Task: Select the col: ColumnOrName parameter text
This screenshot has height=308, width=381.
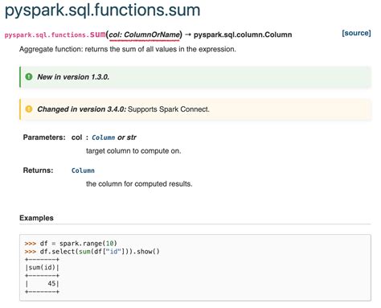Action: [x=145, y=35]
